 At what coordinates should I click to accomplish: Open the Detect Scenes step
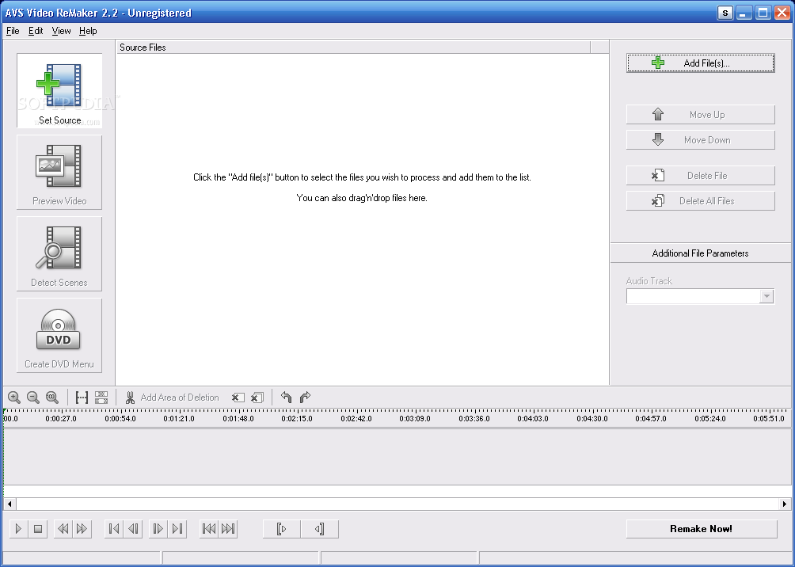59,253
